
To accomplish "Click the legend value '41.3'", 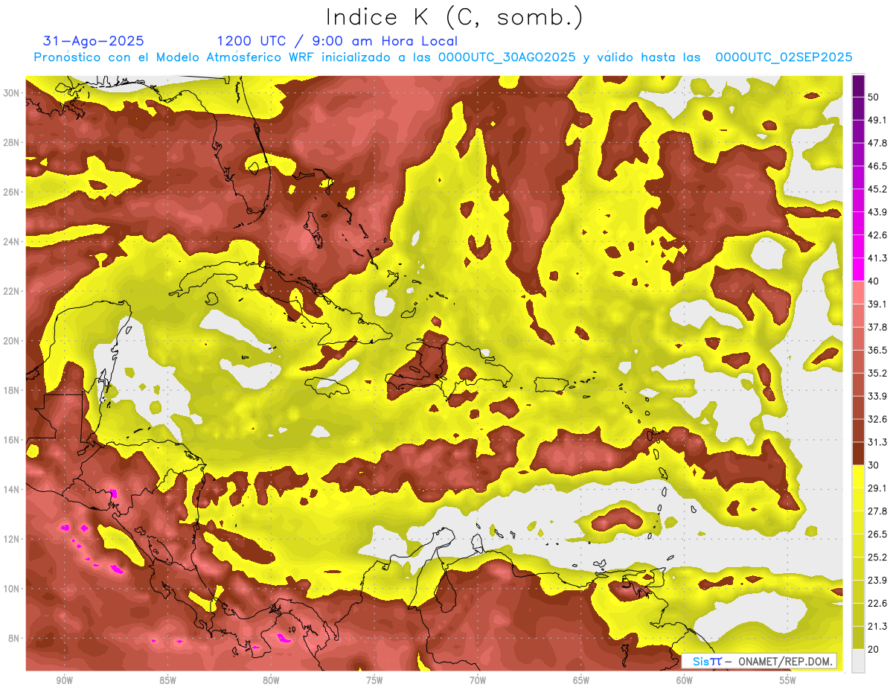I will point(877,258).
